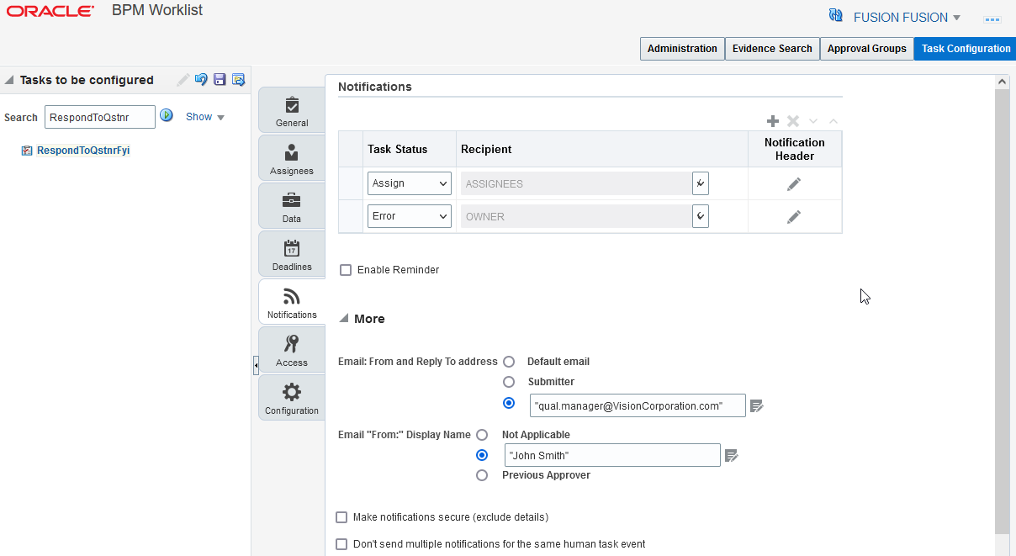Add a new notification row with plus icon
This screenshot has width=1016, height=556.
coord(772,121)
